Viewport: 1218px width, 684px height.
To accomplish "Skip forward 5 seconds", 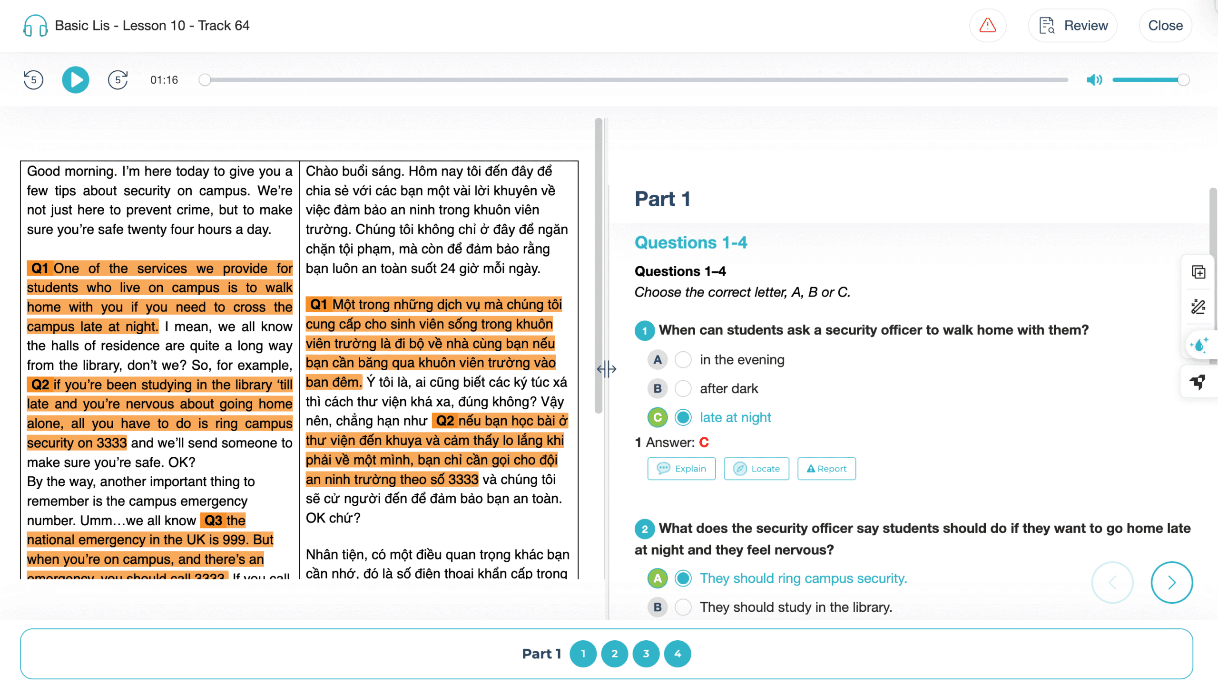I will 118,80.
